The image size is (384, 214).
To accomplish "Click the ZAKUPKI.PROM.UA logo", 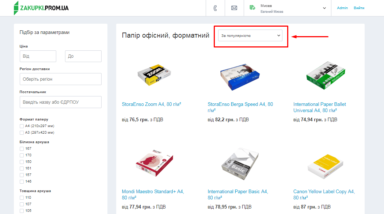I will pyautogui.click(x=41, y=8).
